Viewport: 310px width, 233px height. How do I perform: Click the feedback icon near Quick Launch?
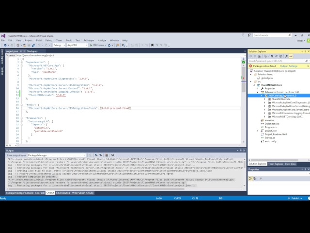(249, 35)
